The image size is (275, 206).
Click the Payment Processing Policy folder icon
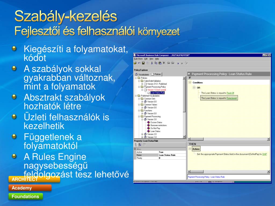pyautogui.click(x=142, y=87)
